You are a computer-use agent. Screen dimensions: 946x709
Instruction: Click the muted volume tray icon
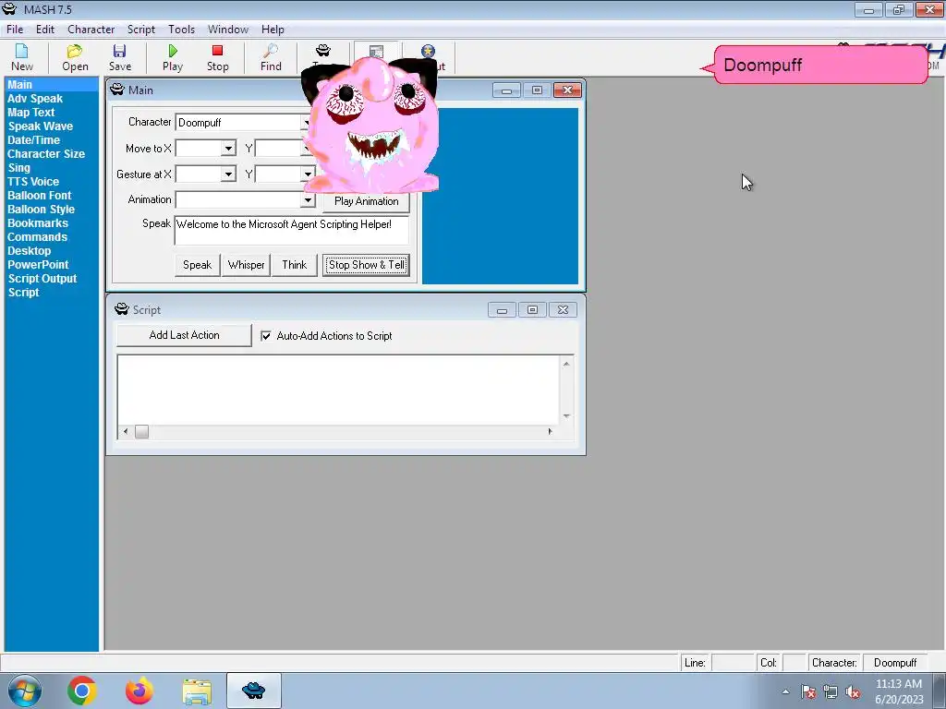[x=853, y=691]
